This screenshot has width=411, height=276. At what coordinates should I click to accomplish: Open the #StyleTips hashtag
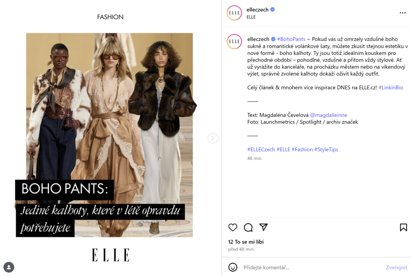[x=326, y=149]
